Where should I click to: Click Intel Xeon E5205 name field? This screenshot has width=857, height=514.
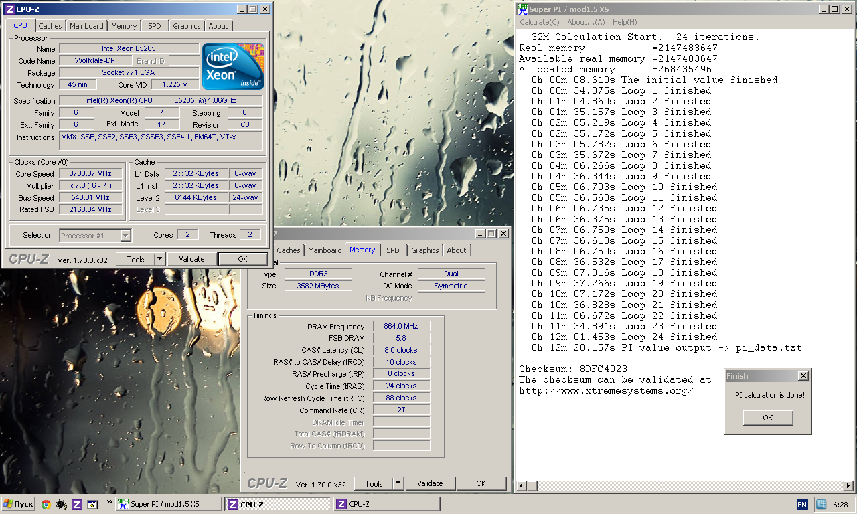pos(129,48)
